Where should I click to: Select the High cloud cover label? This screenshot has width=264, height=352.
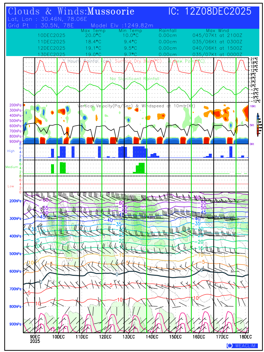pyautogui.click(x=11, y=151)
